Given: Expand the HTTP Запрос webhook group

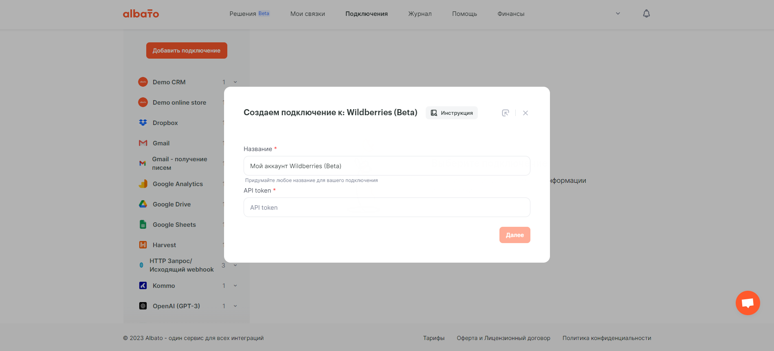Looking at the screenshot, I should pos(235,265).
